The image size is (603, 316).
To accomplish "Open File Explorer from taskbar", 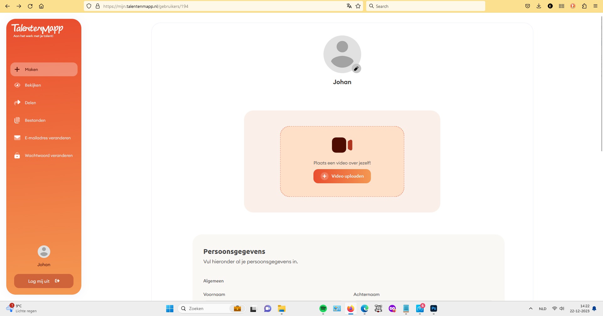I will point(281,308).
